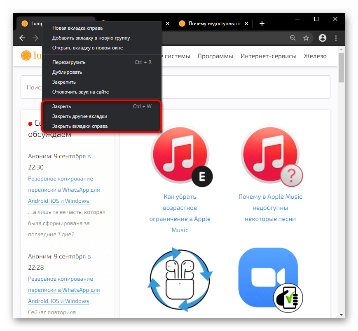Switch to the 'Почему недоступны' tab
Screen dimensions: 358x331
pos(212,23)
